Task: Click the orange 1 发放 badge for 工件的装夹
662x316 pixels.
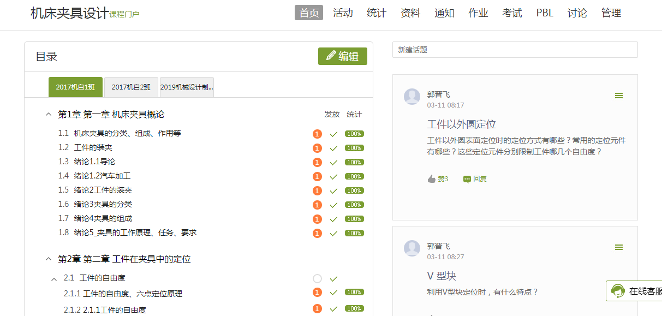Action: [317, 147]
